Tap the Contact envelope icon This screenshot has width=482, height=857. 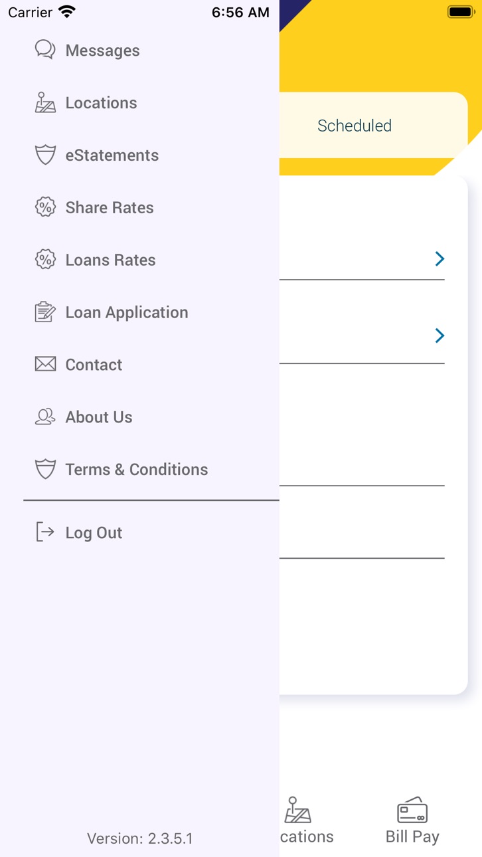[44, 364]
